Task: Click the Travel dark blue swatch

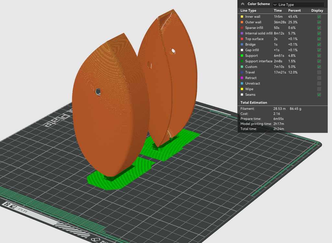Action: (242, 72)
